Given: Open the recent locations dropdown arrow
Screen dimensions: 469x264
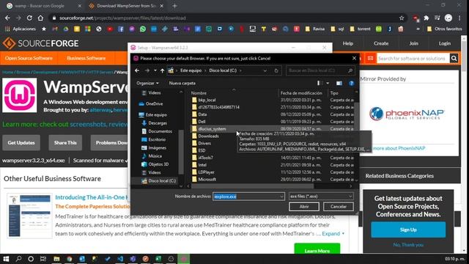Looking at the screenshot, I should coord(155,70).
